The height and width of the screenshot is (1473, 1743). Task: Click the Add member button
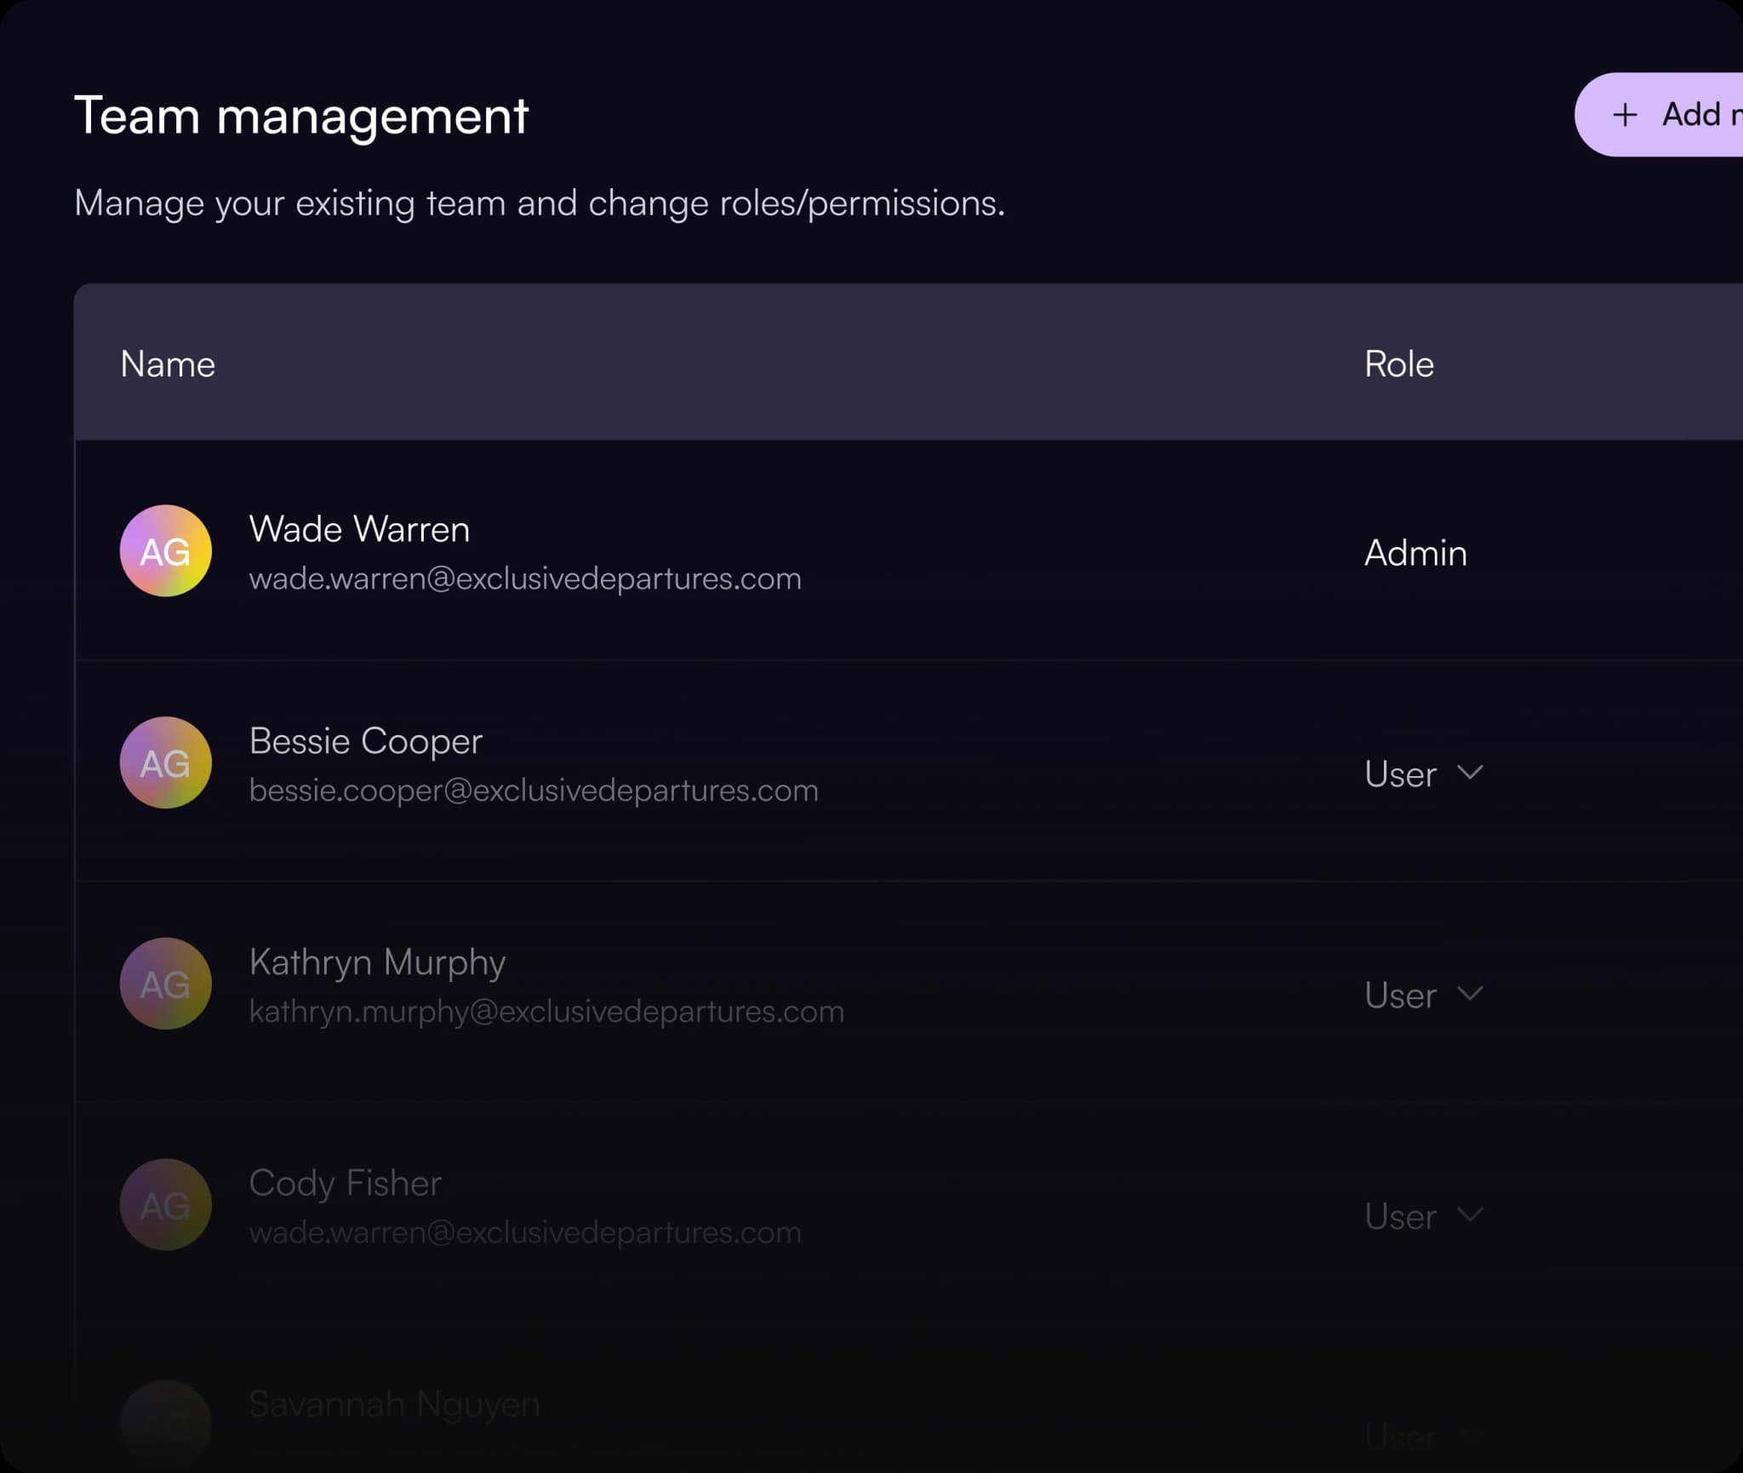click(x=1659, y=115)
